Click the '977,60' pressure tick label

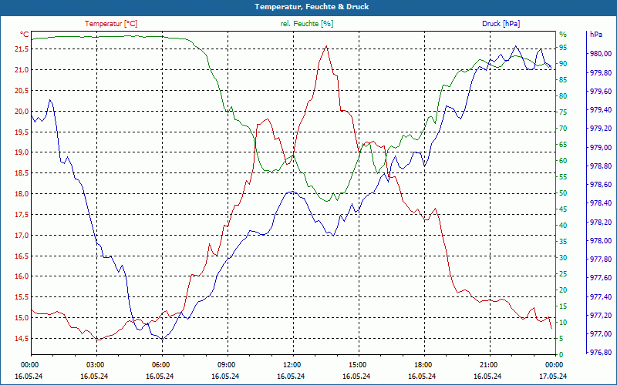(601, 278)
